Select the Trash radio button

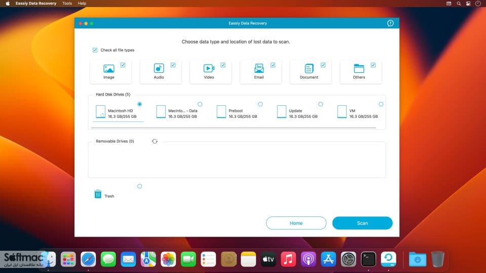(x=139, y=186)
